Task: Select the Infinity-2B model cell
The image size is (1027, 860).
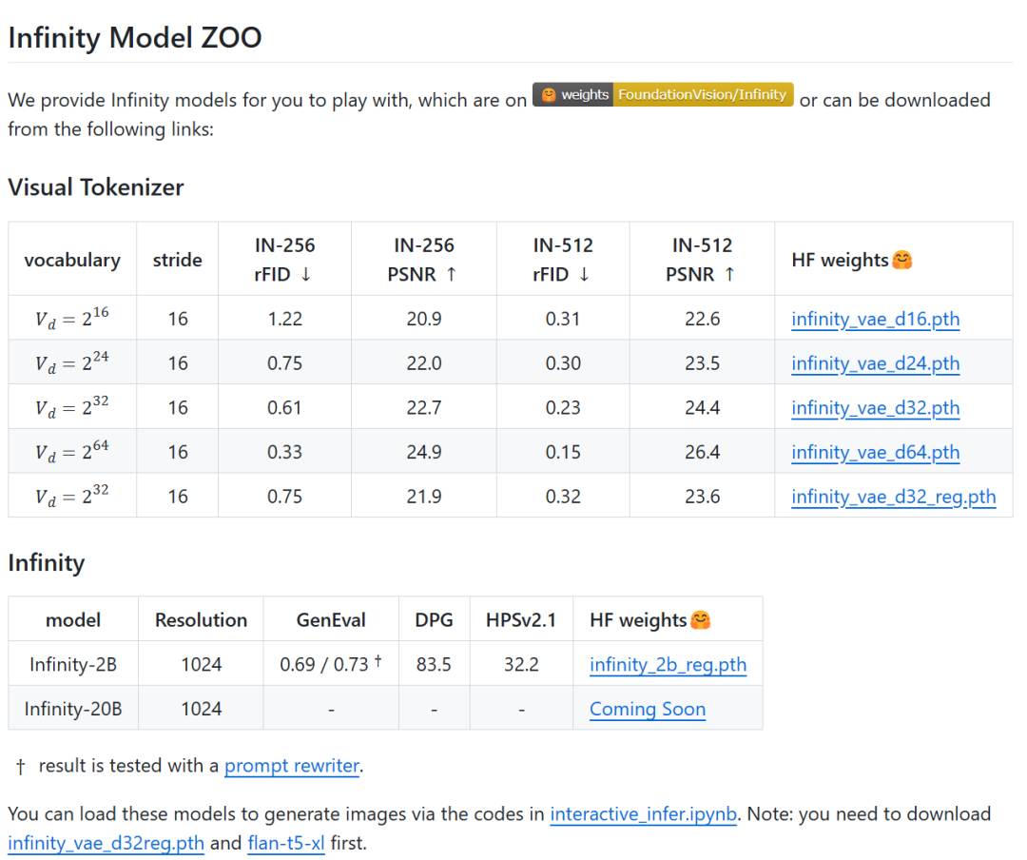Action: click(73, 665)
